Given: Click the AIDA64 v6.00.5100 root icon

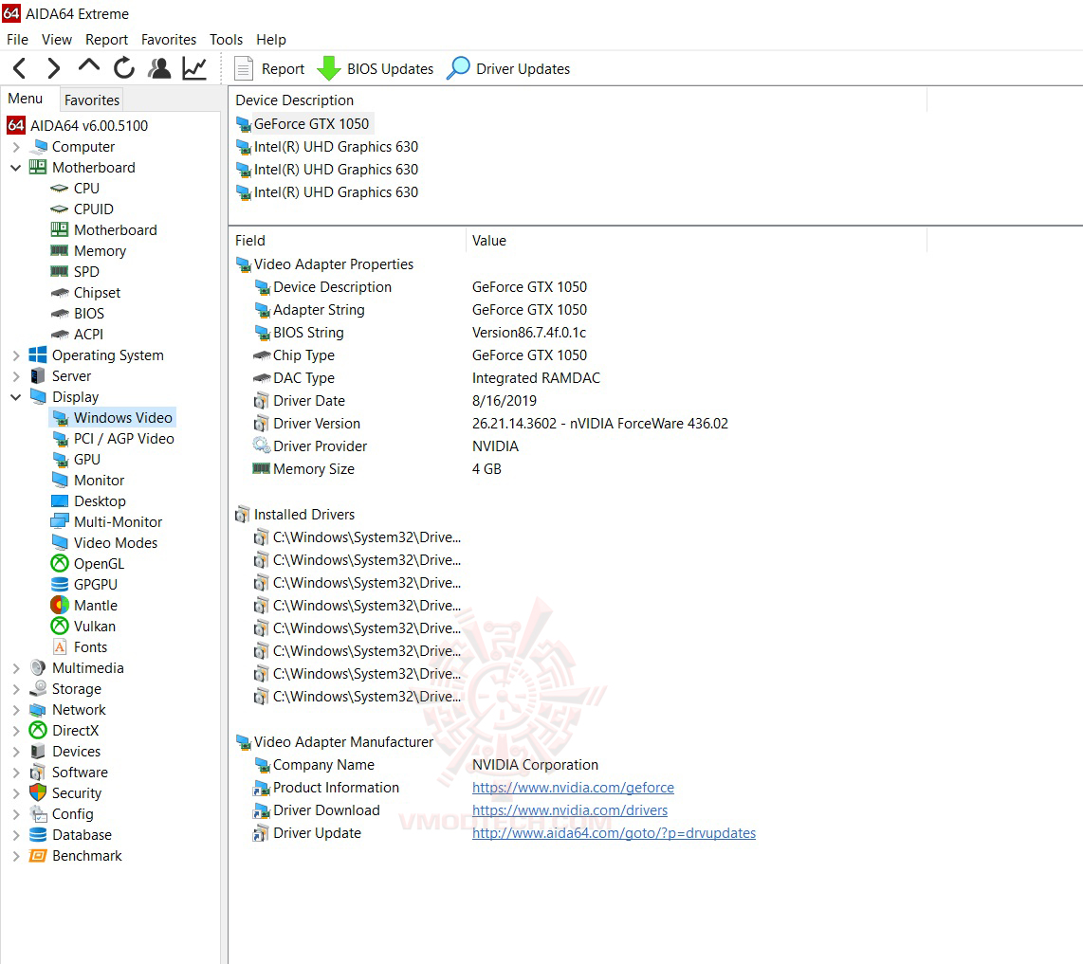Looking at the screenshot, I should coord(16,125).
